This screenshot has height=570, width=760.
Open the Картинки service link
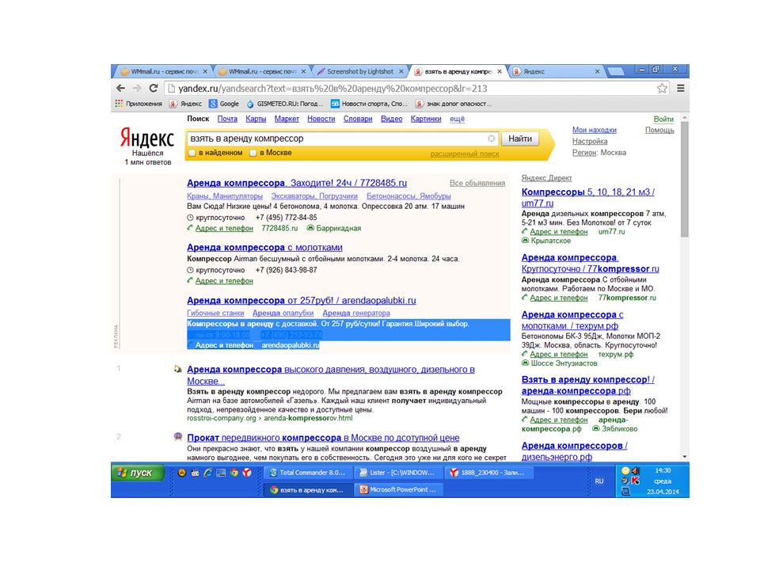(426, 119)
